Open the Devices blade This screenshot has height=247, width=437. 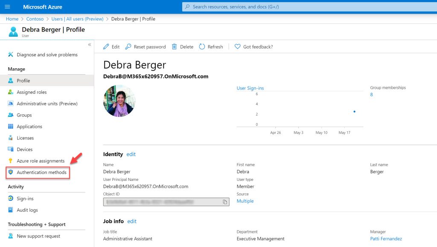(25, 149)
